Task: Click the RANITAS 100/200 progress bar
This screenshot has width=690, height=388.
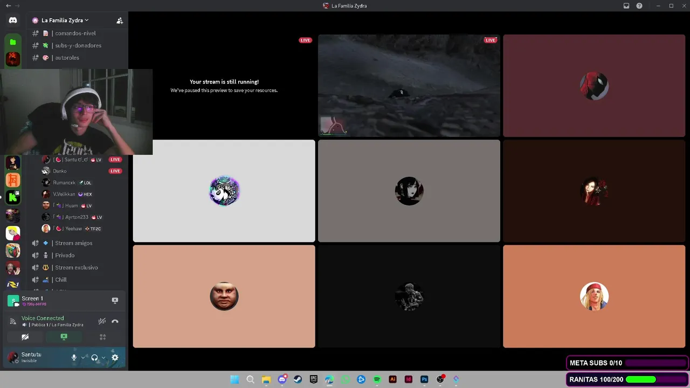Action: pos(627,379)
